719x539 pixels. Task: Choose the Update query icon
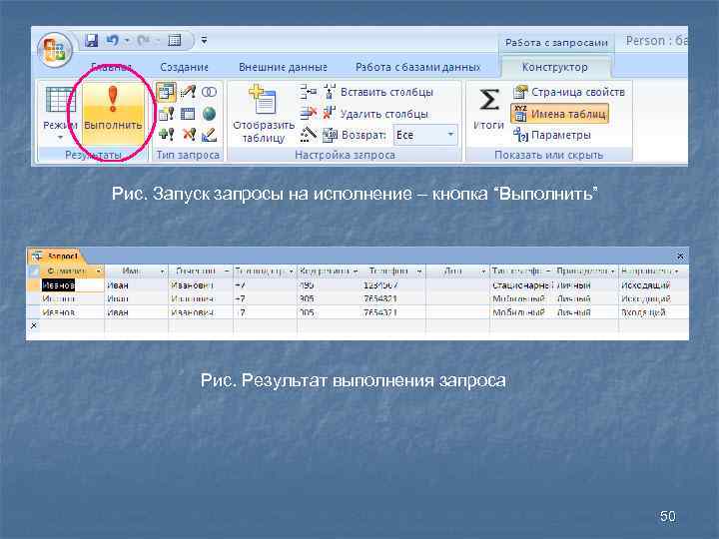(166, 113)
